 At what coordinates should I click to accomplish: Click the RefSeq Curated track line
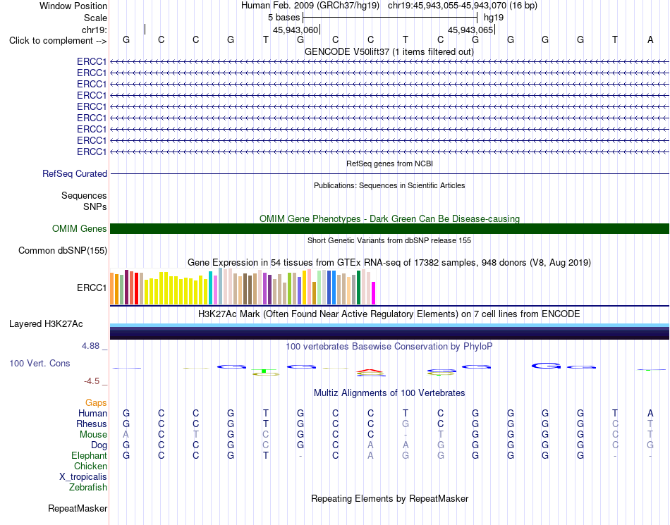pos(389,174)
